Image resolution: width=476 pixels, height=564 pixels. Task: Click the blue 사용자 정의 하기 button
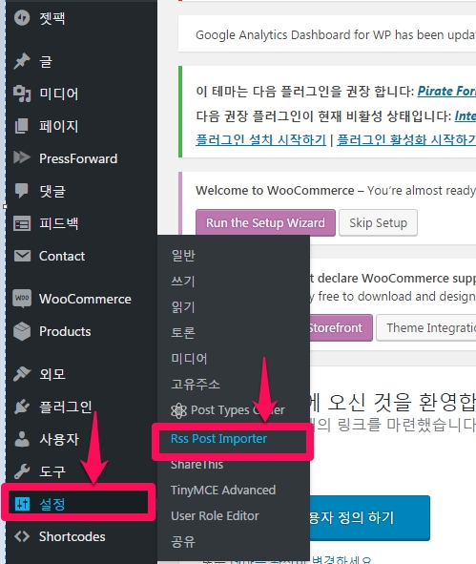click(369, 517)
